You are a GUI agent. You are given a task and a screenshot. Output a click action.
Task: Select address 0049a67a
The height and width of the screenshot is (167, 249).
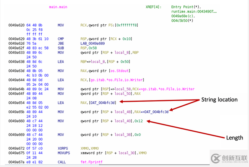pos(17,162)
